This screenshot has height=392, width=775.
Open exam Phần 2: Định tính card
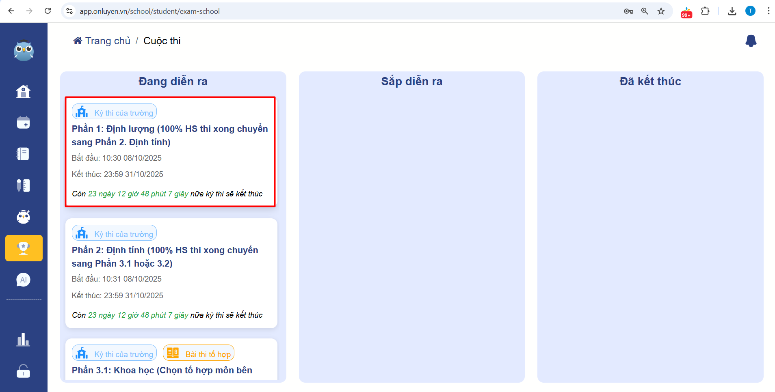tap(165, 256)
